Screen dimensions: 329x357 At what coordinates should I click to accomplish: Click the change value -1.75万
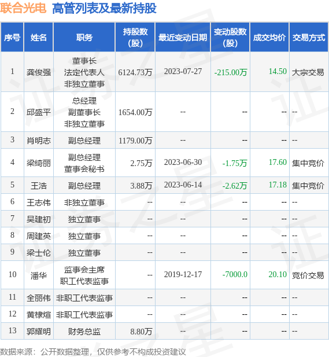(x=235, y=163)
